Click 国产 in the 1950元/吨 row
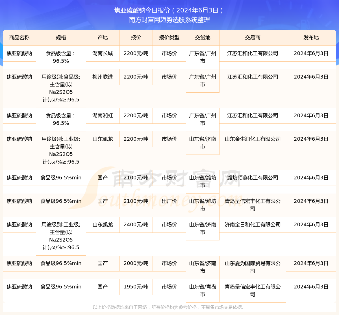339x315 pixels. click(x=103, y=287)
